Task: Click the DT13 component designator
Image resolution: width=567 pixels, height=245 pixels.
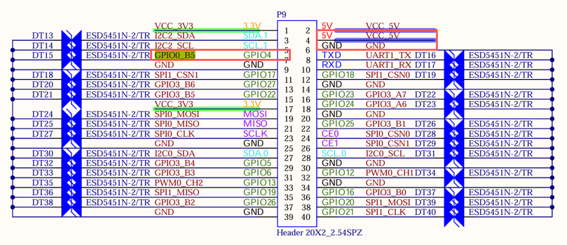Action: (x=43, y=36)
